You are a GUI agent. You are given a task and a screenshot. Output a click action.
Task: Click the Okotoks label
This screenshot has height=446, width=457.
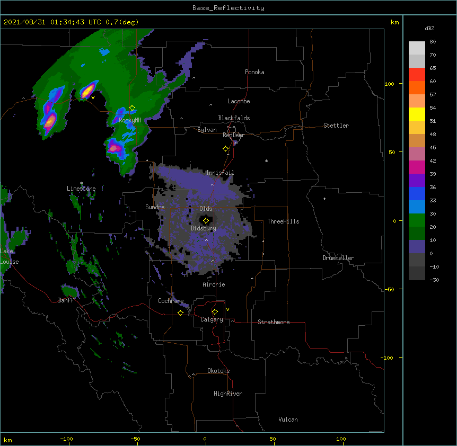(x=218, y=371)
